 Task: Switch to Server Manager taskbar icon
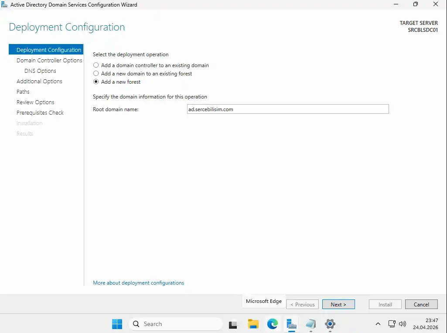pos(291,324)
